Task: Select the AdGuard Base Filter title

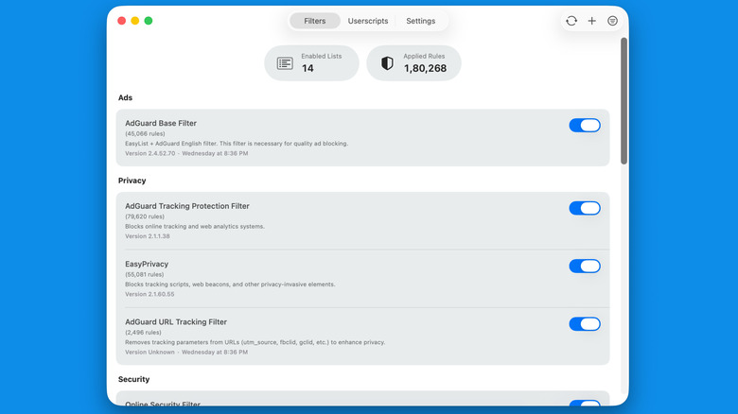Action: coord(161,123)
